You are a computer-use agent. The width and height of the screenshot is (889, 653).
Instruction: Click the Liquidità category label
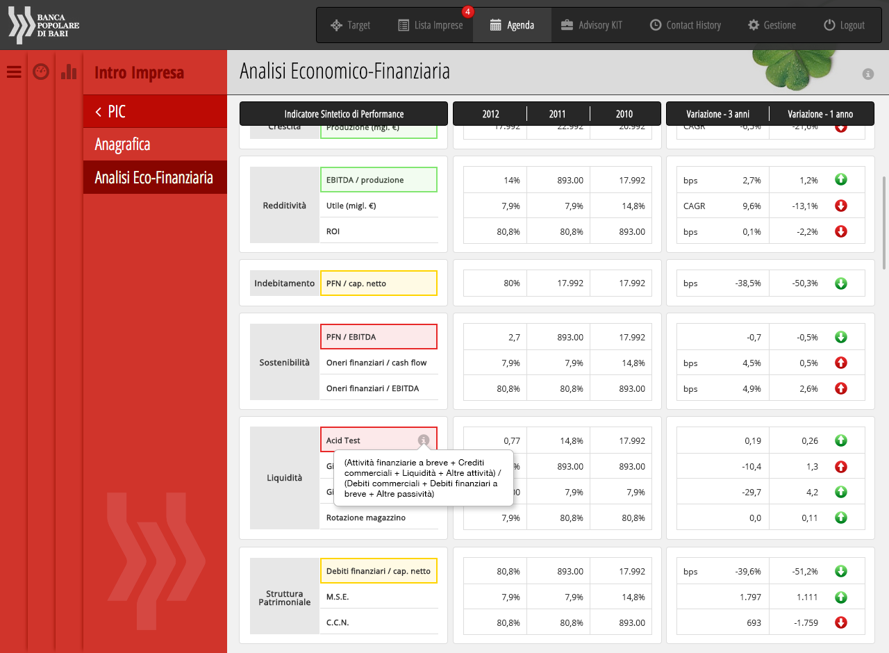[285, 478]
